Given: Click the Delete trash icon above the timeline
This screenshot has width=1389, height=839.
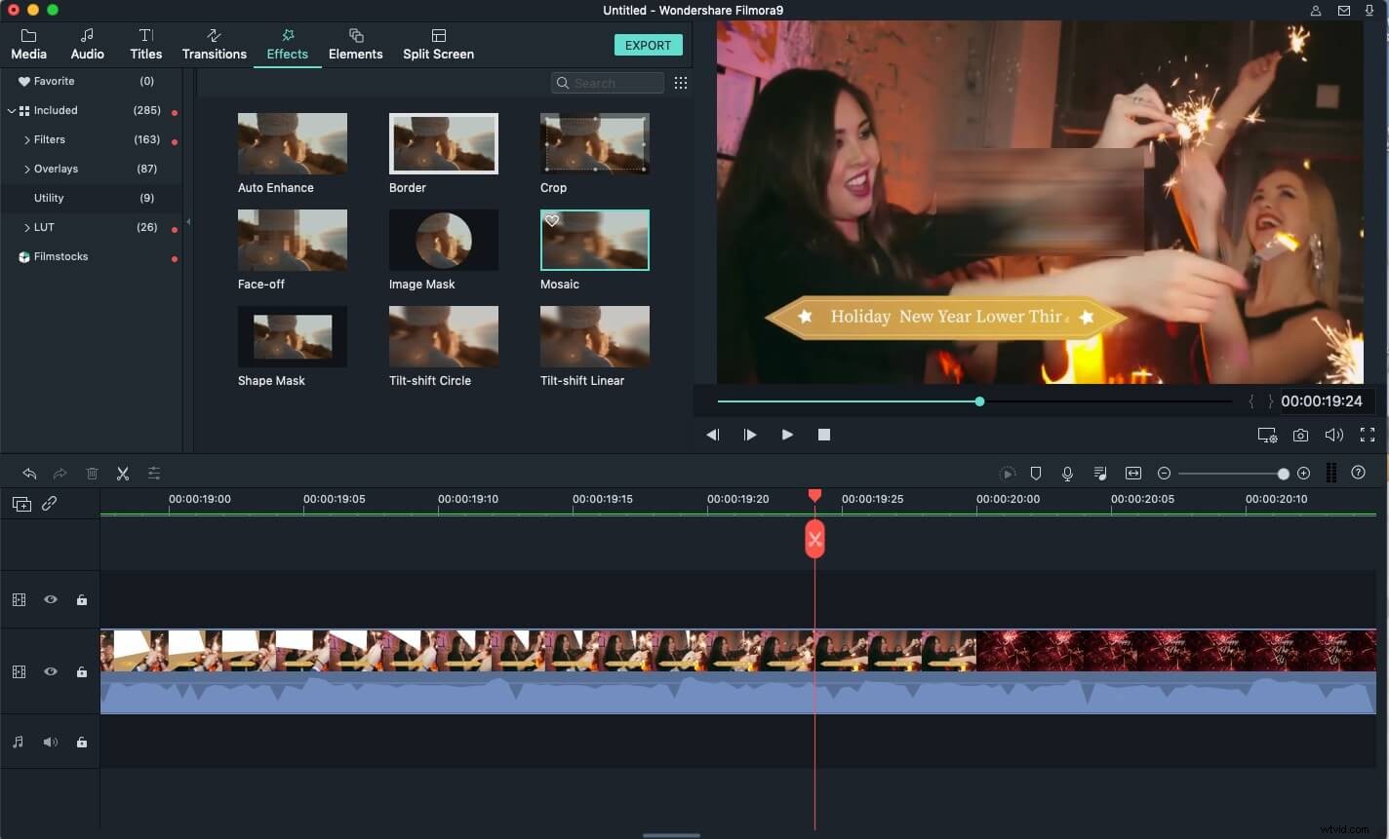Looking at the screenshot, I should (x=92, y=473).
